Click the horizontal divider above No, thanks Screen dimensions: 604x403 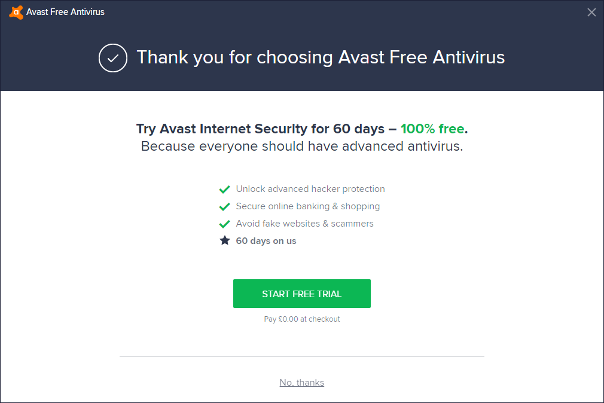point(301,357)
